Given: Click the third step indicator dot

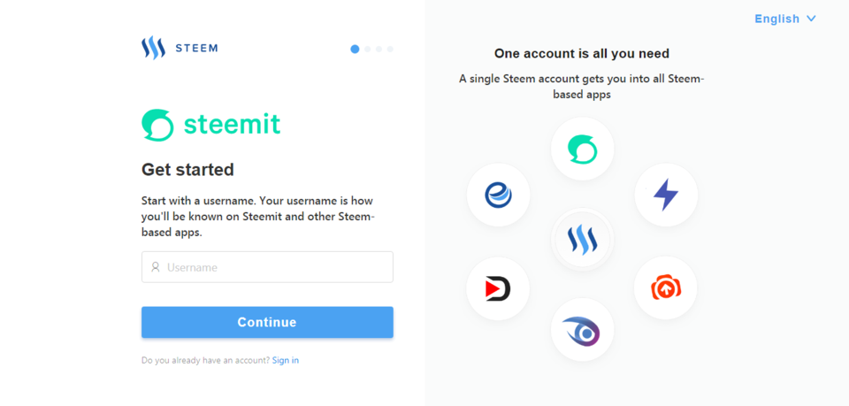Looking at the screenshot, I should [379, 49].
